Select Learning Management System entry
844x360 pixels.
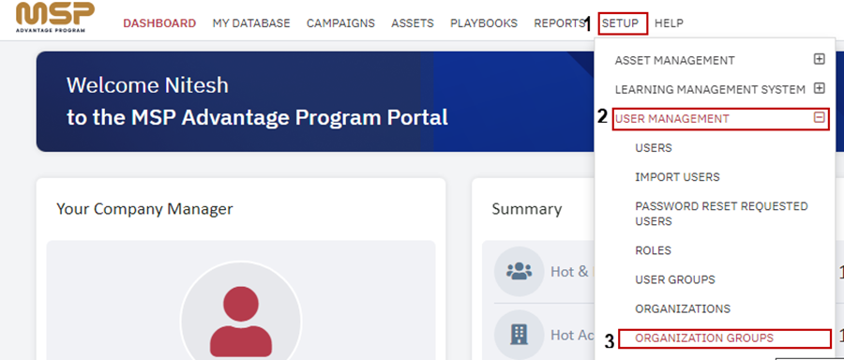pyautogui.click(x=710, y=89)
